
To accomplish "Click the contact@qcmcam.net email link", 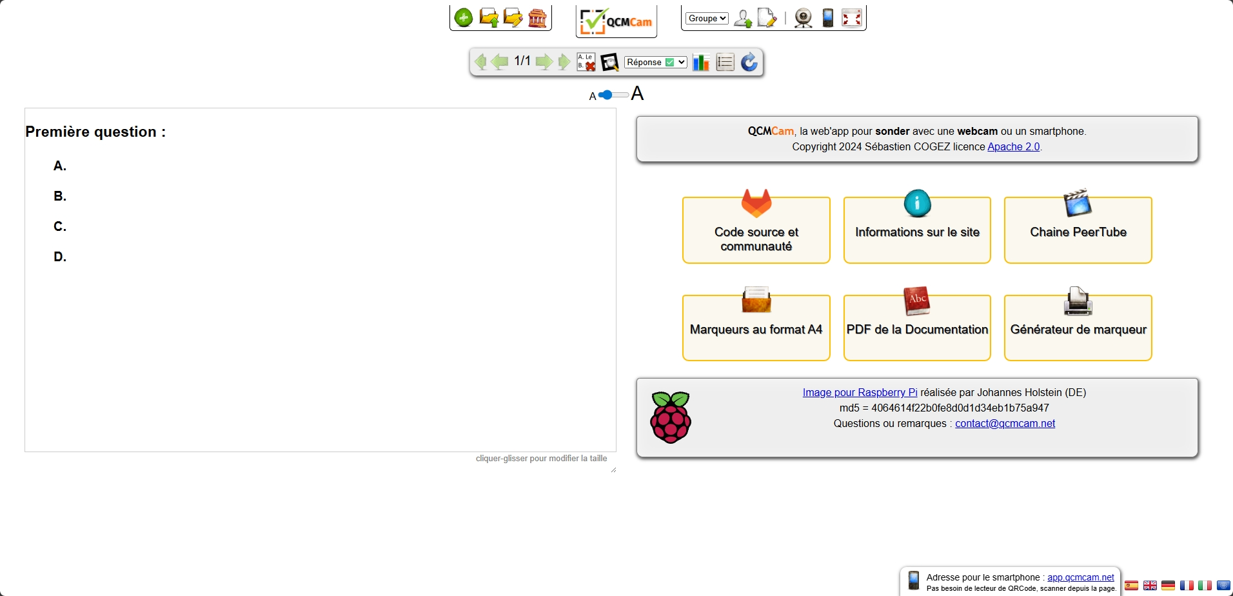I will click(1005, 423).
